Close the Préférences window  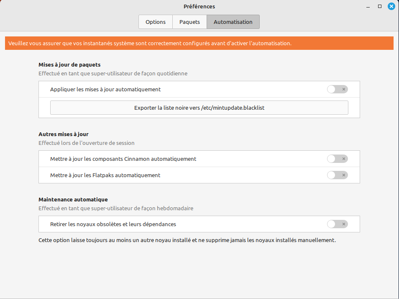coord(391,6)
